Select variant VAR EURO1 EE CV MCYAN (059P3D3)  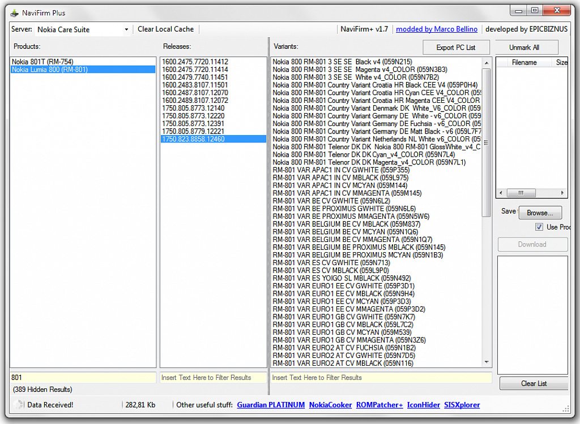coord(377,301)
